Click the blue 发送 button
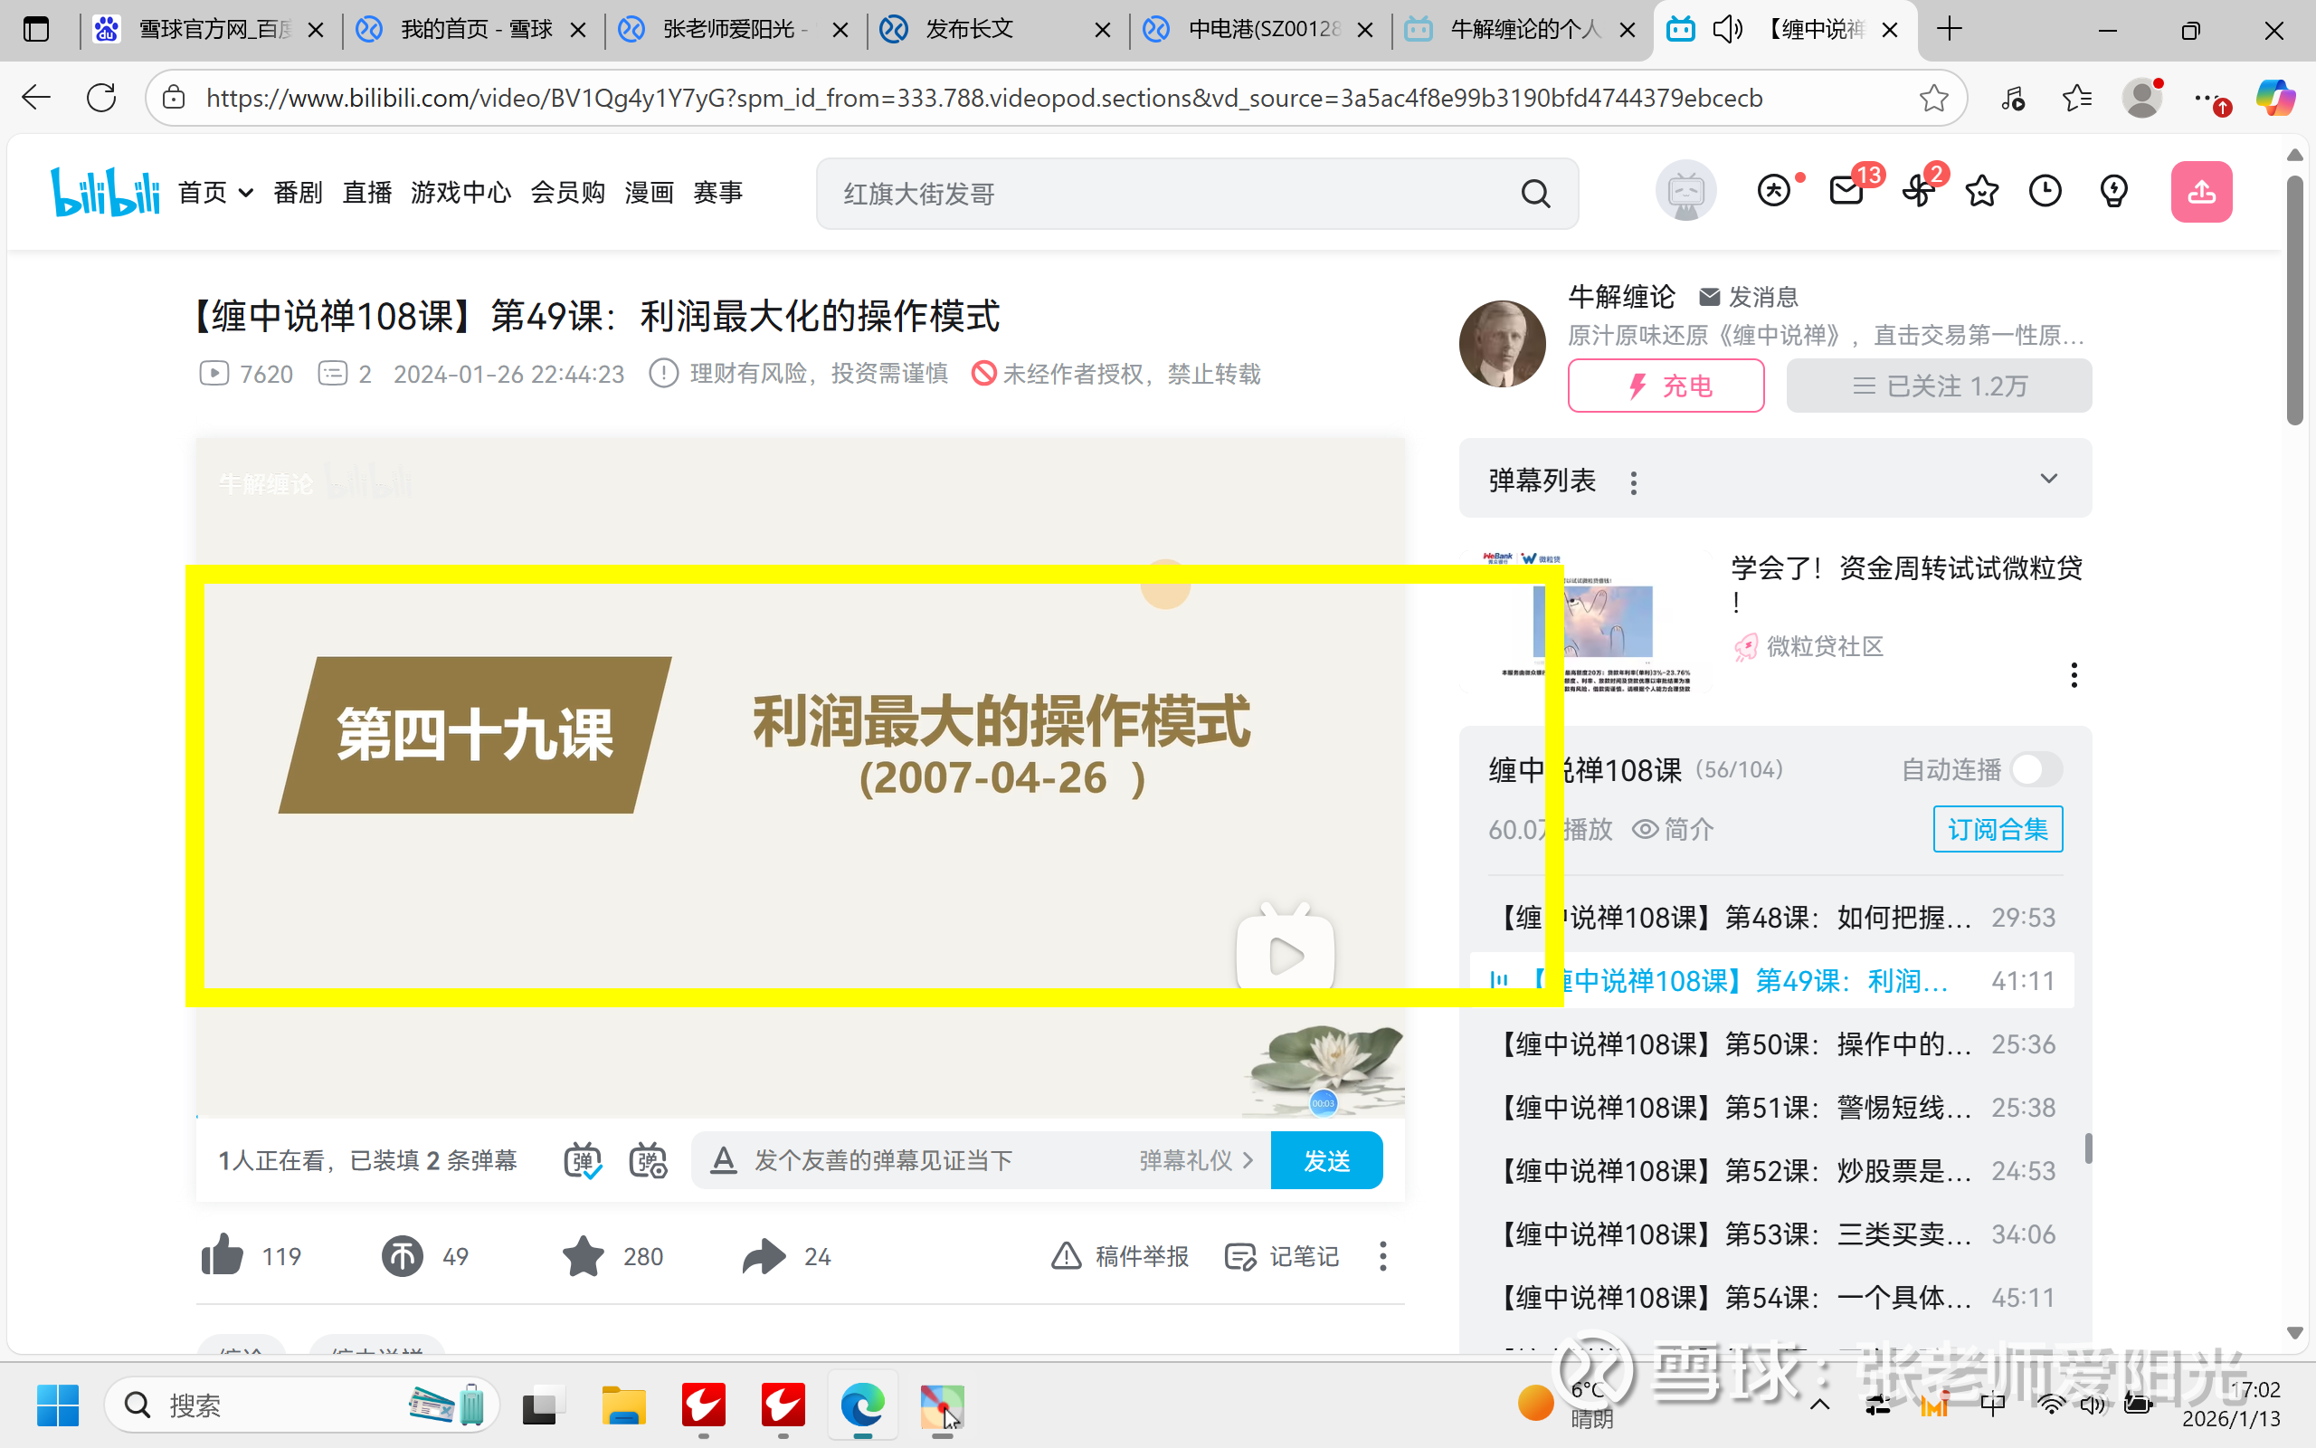This screenshot has width=2316, height=1448. point(1325,1161)
